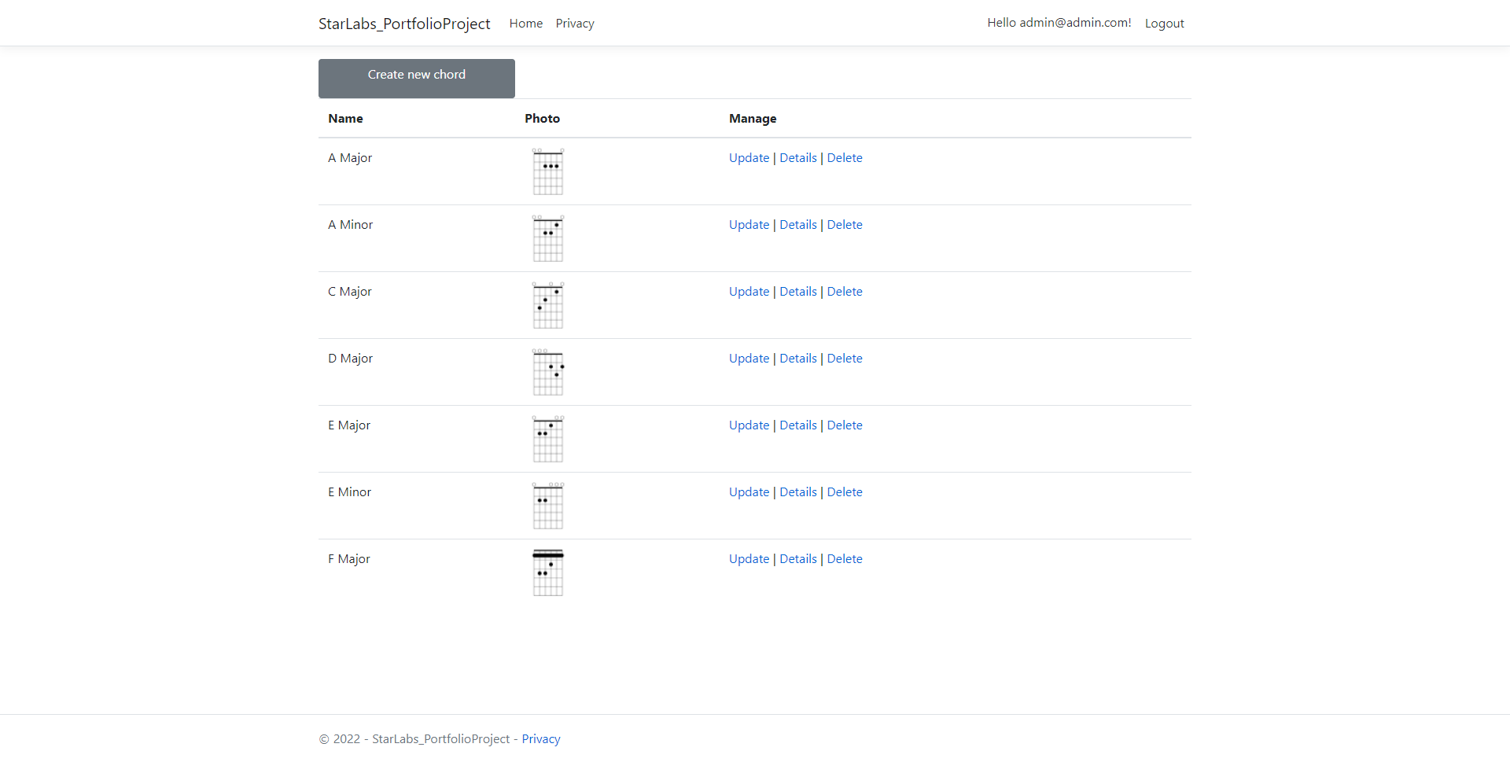Open the A Major chord diagram thumbnail
The height and width of the screenshot is (762, 1510).
[547, 171]
